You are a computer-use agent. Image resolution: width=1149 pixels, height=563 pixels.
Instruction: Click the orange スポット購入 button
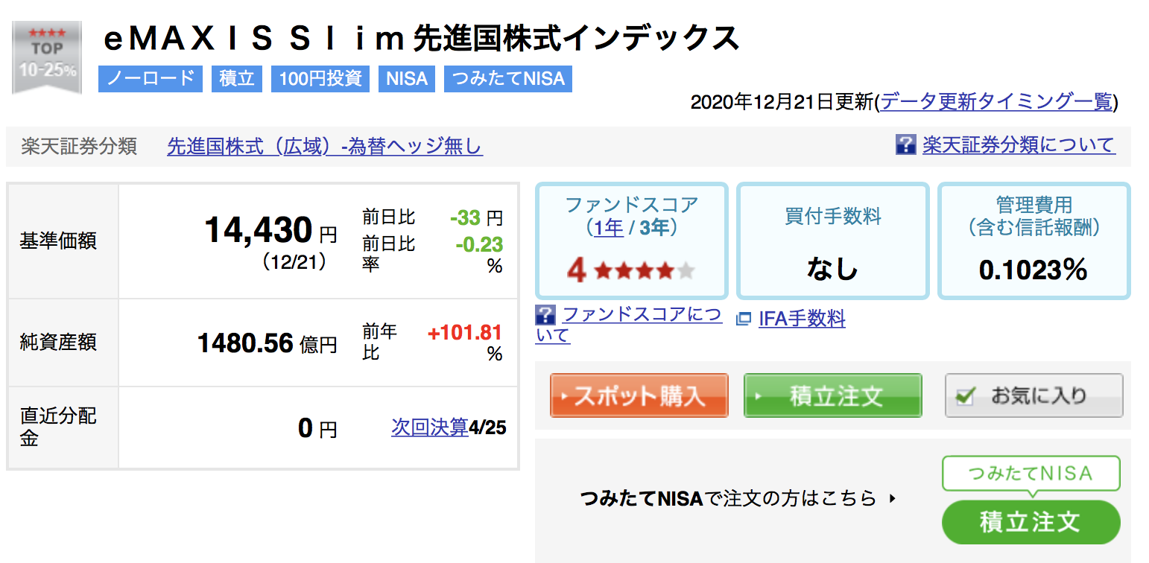639,395
